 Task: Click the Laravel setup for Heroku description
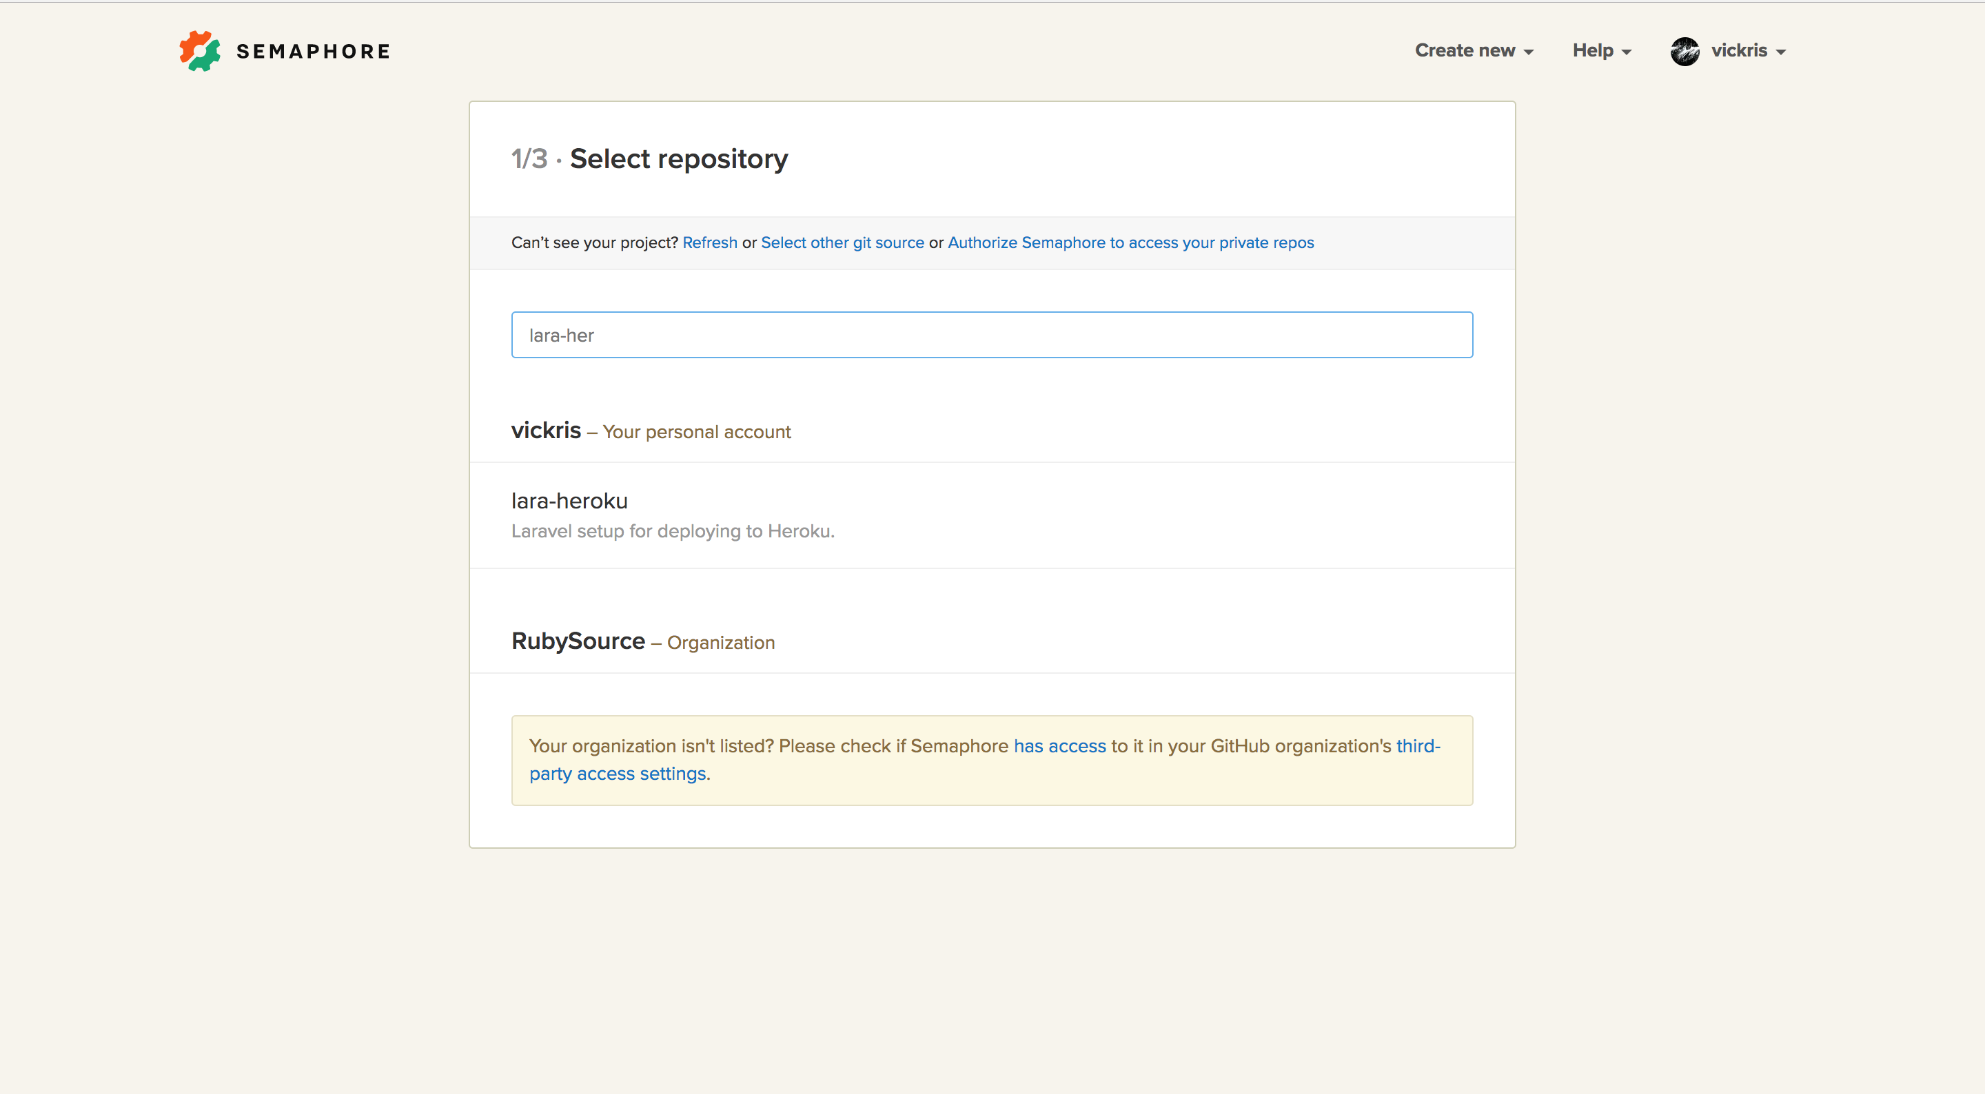pyautogui.click(x=672, y=532)
